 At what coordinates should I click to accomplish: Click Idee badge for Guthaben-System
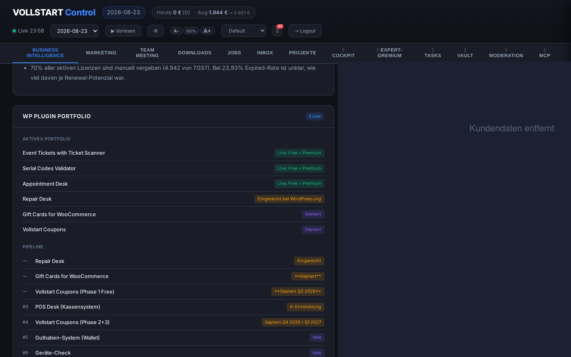[x=317, y=337]
